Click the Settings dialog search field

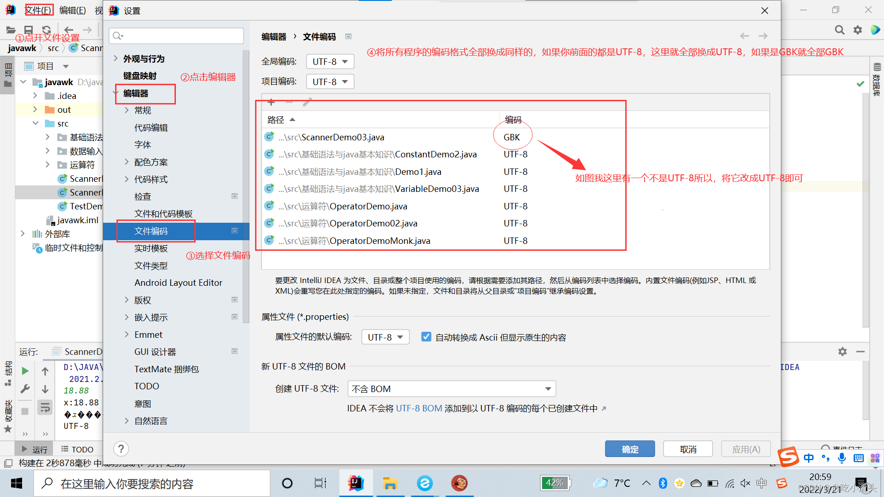coord(176,35)
